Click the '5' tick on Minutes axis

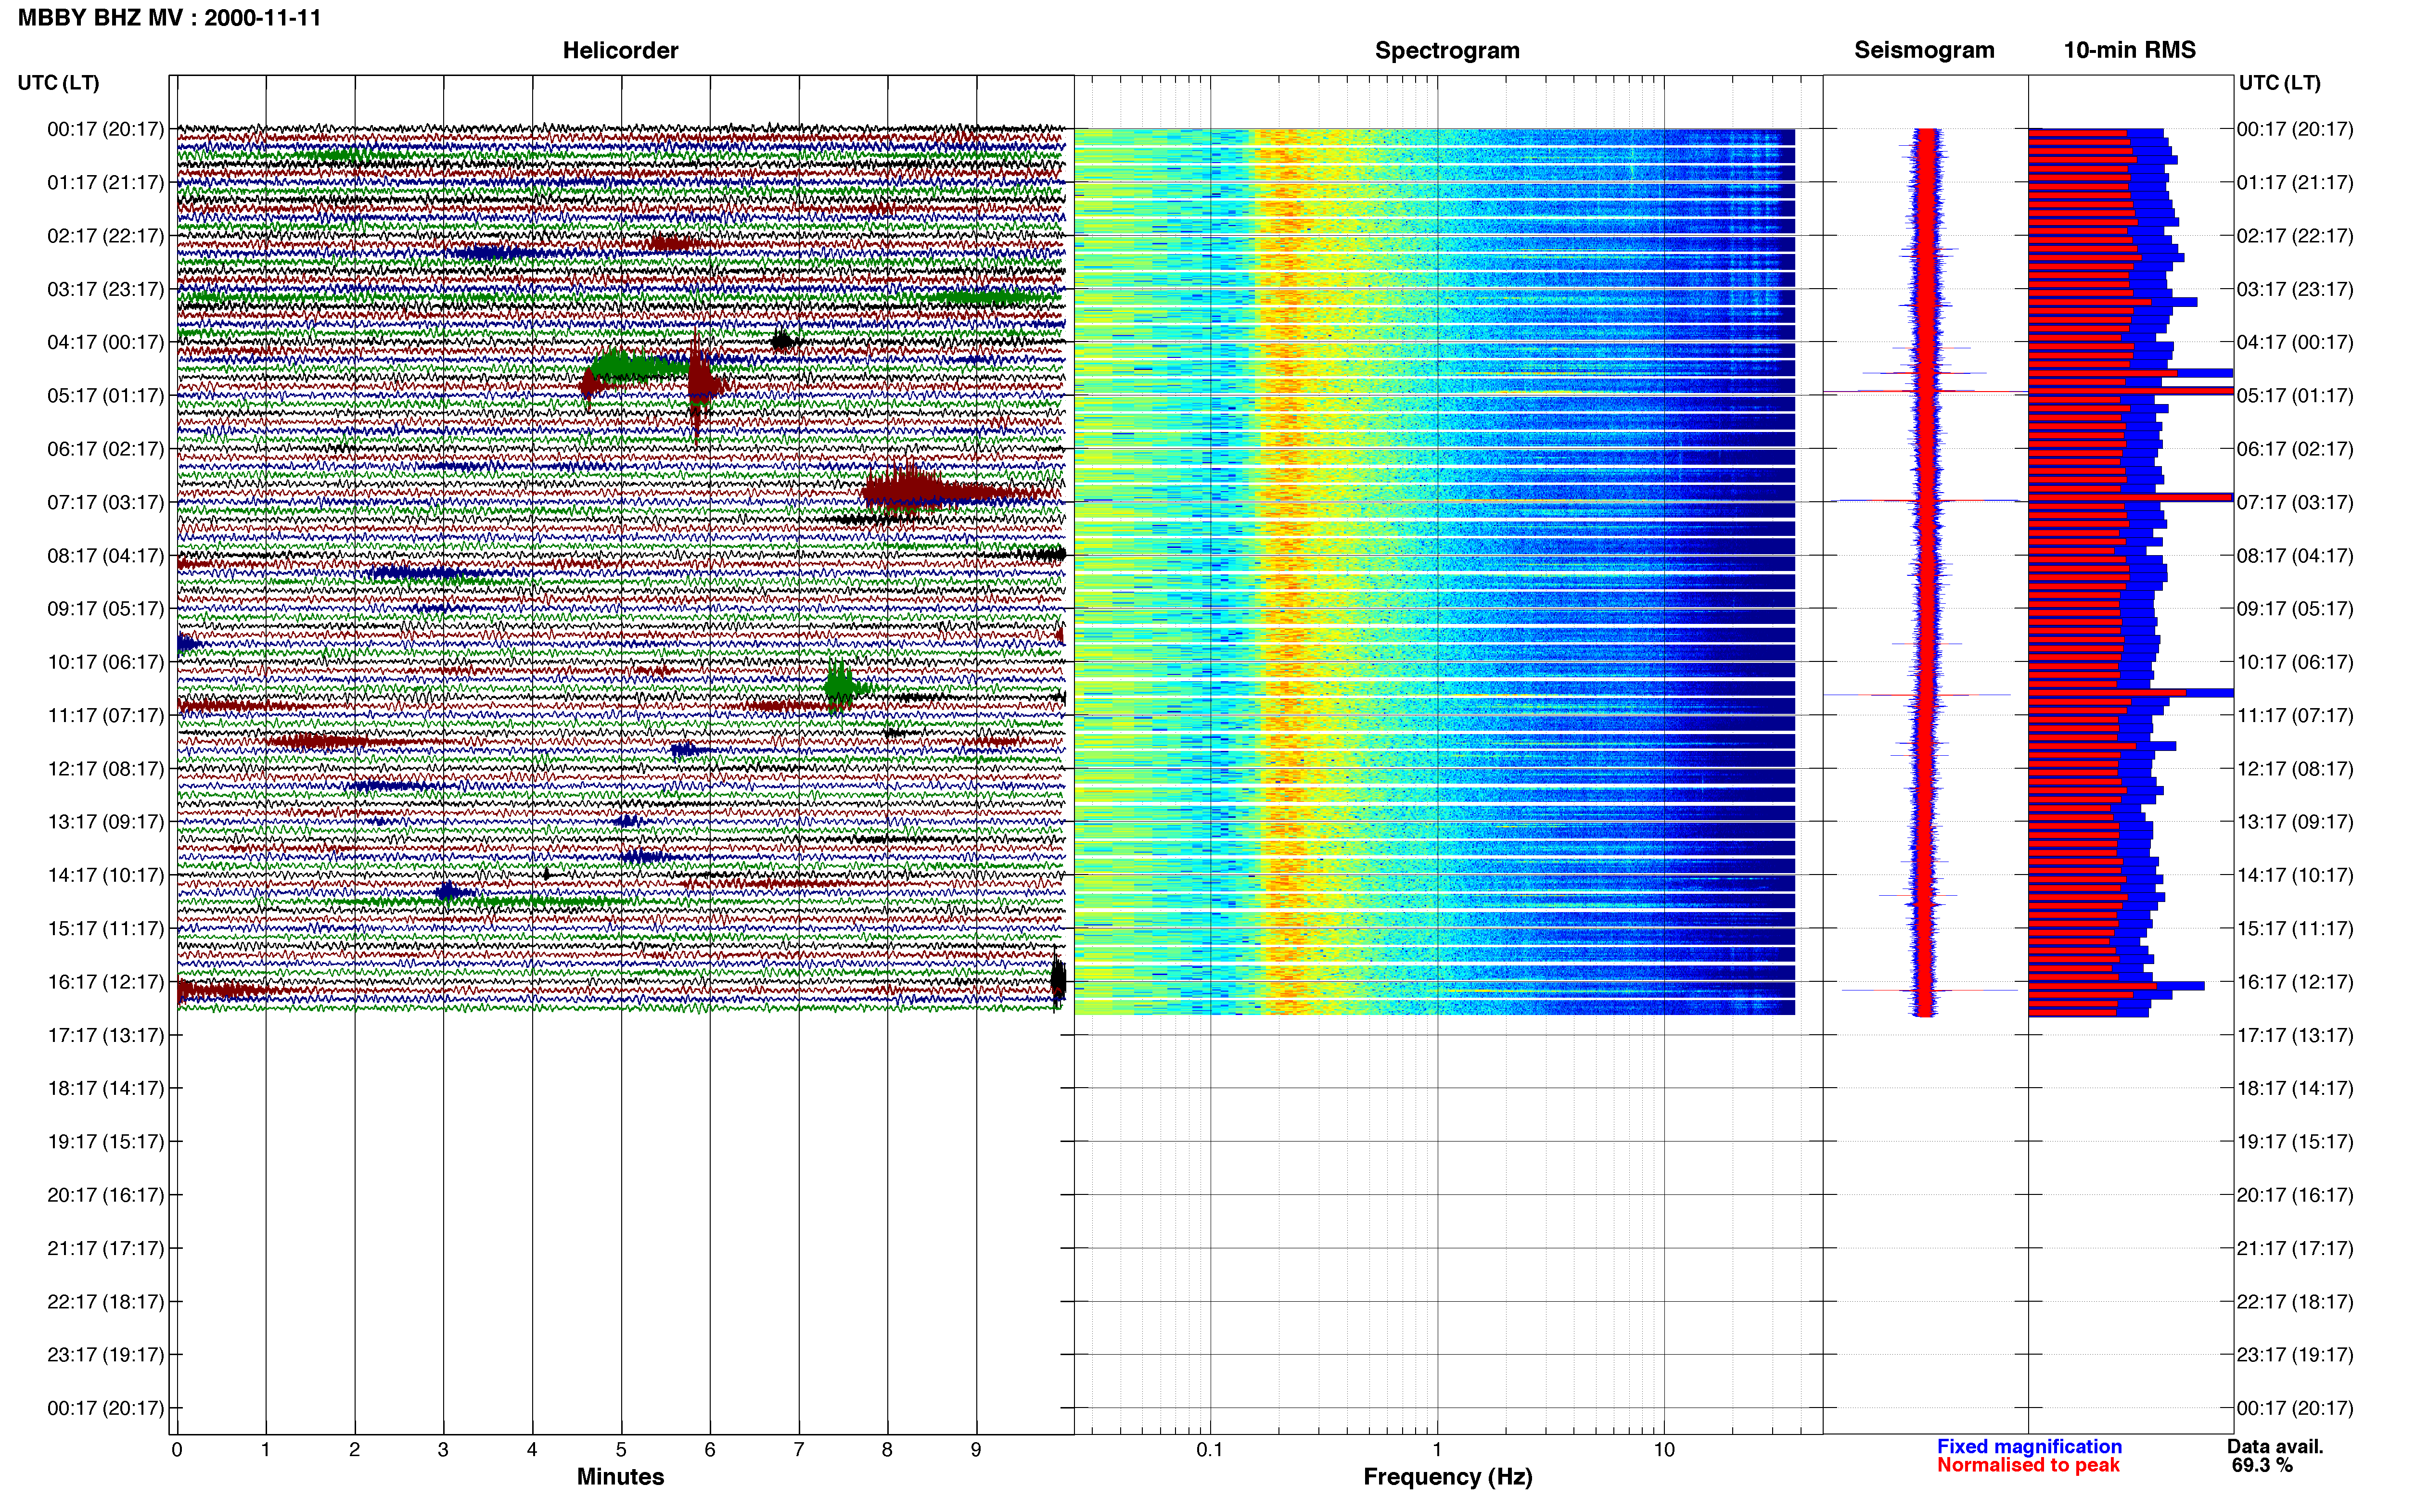(621, 1450)
